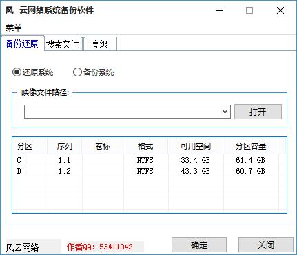Select the 备份系统 radio button
The image size is (297, 255).
94,72
